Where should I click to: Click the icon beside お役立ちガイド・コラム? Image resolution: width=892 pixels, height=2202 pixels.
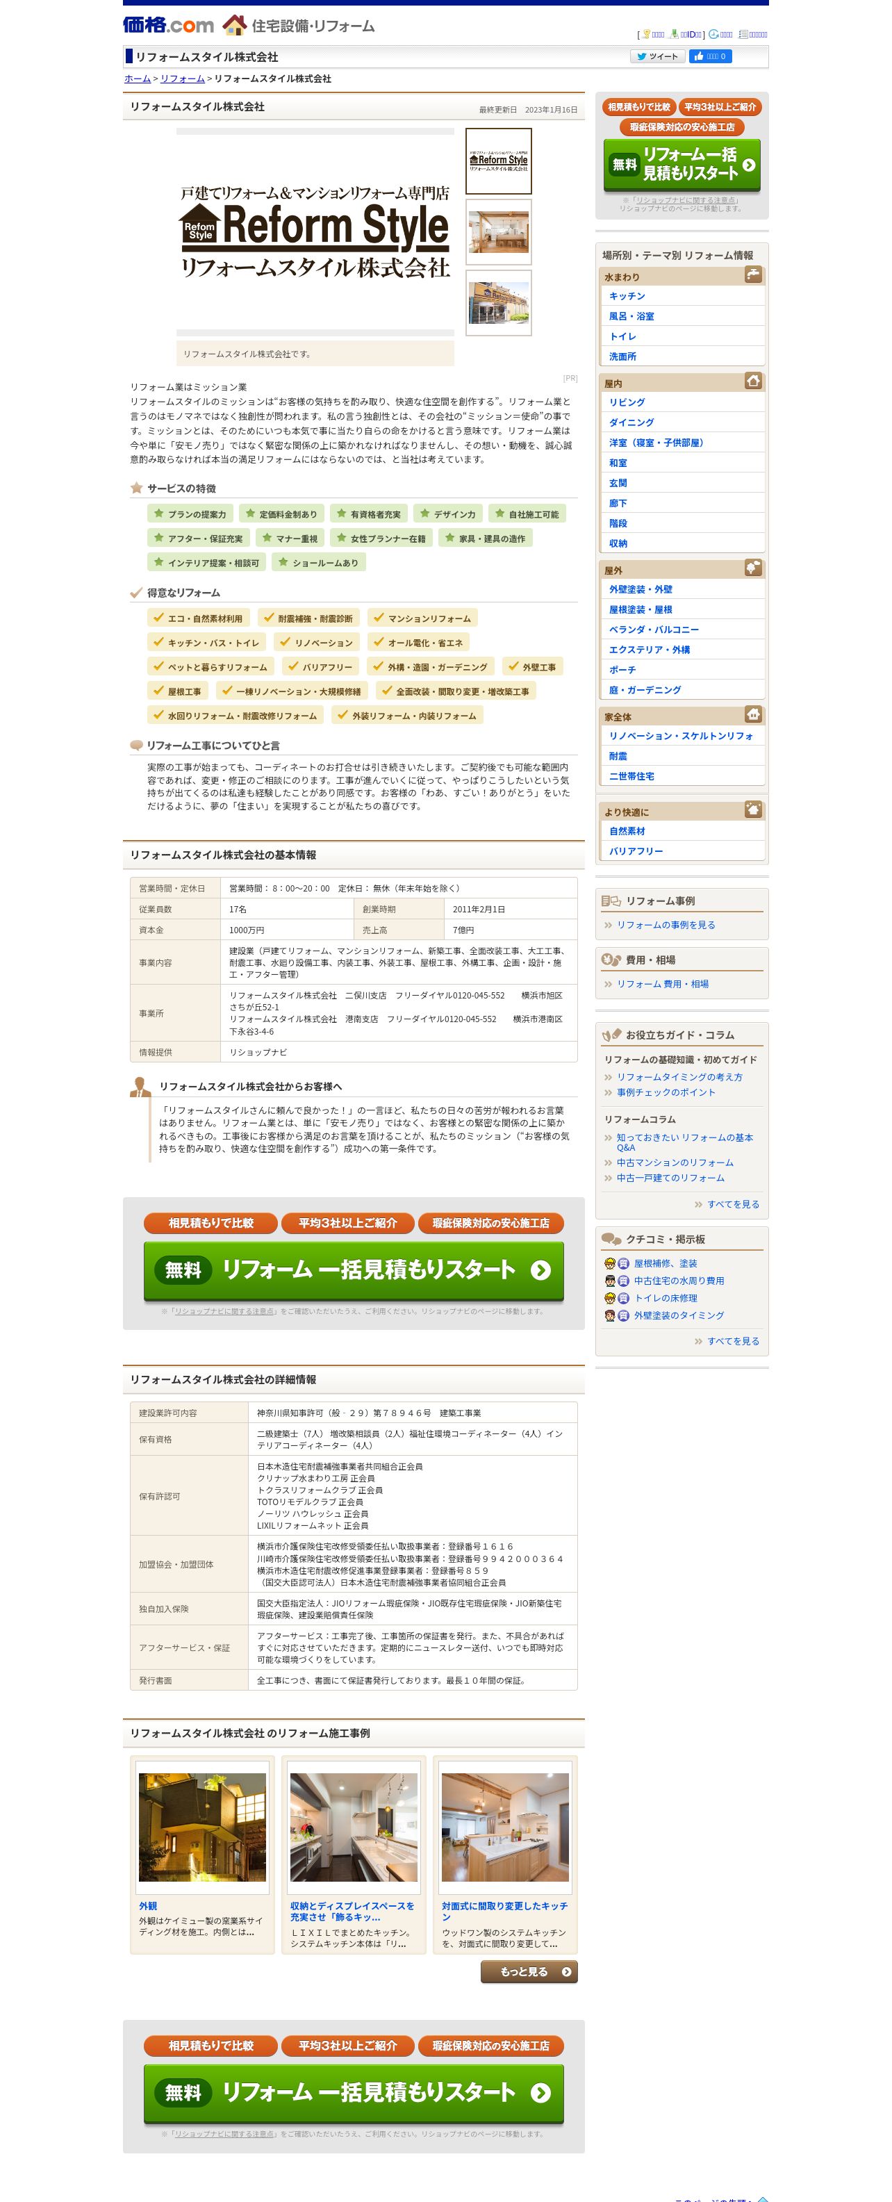(x=611, y=1035)
